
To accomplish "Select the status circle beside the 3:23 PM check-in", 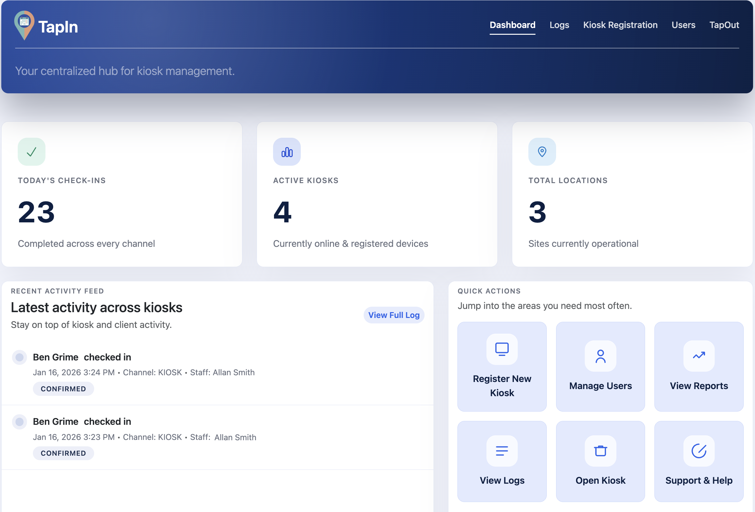I will tap(19, 422).
